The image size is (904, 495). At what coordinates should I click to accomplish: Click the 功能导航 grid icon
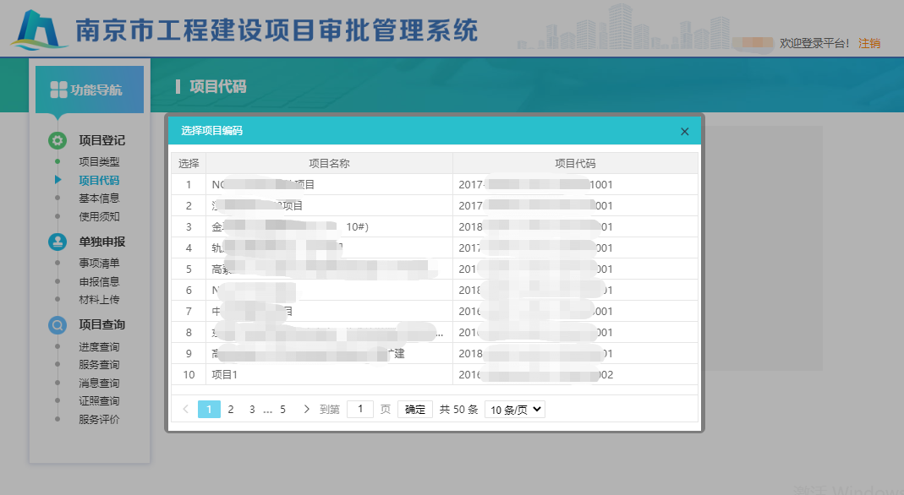tap(58, 90)
